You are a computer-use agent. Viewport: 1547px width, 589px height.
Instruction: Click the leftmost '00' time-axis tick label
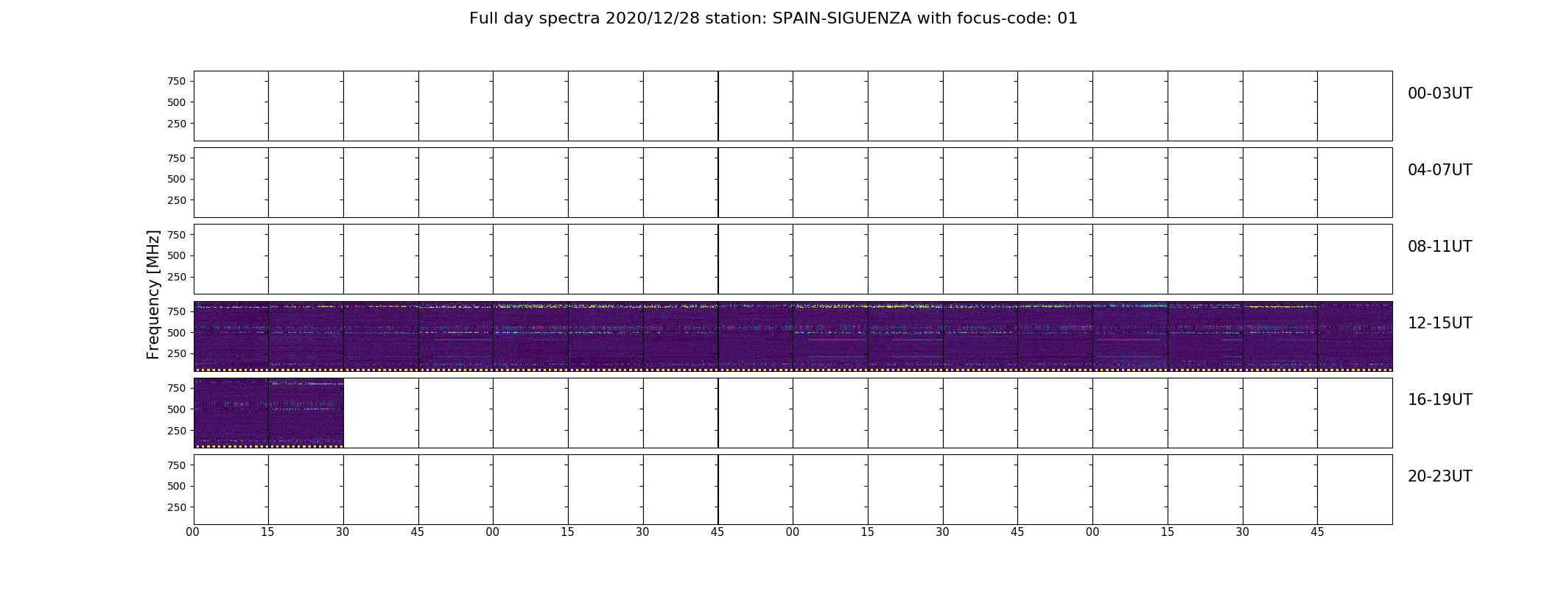193,532
